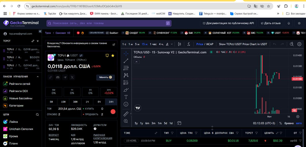Click the red buy/sell ratio indicator

coord(113,112)
